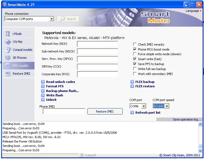Switch to the Chi Mei section
The height and width of the screenshot is (159, 204).
(x=18, y=42)
